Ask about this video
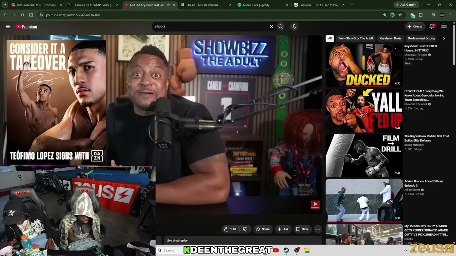Viewport: 456px width, 256px height. pos(283,229)
